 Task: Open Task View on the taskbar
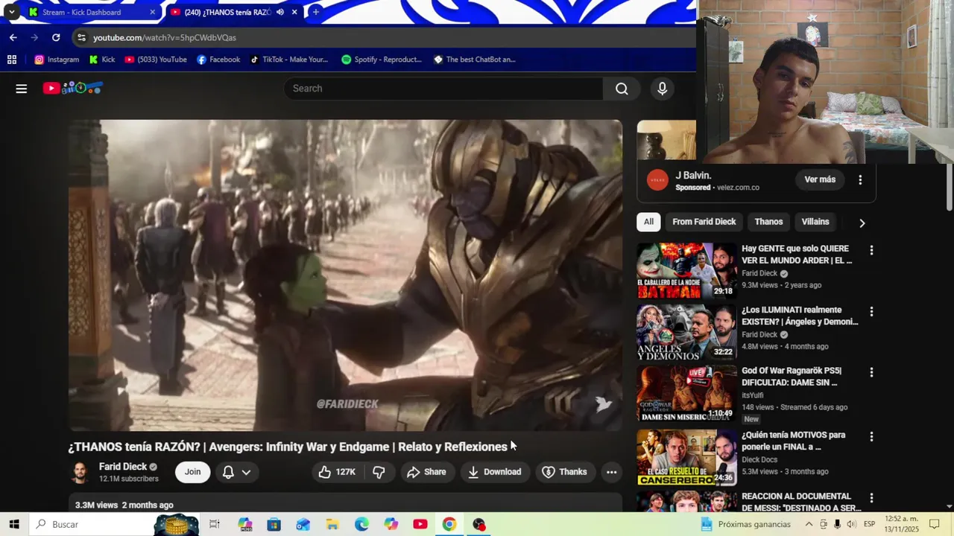[x=215, y=524]
